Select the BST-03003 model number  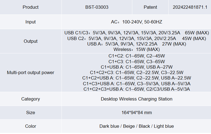[97, 7]
